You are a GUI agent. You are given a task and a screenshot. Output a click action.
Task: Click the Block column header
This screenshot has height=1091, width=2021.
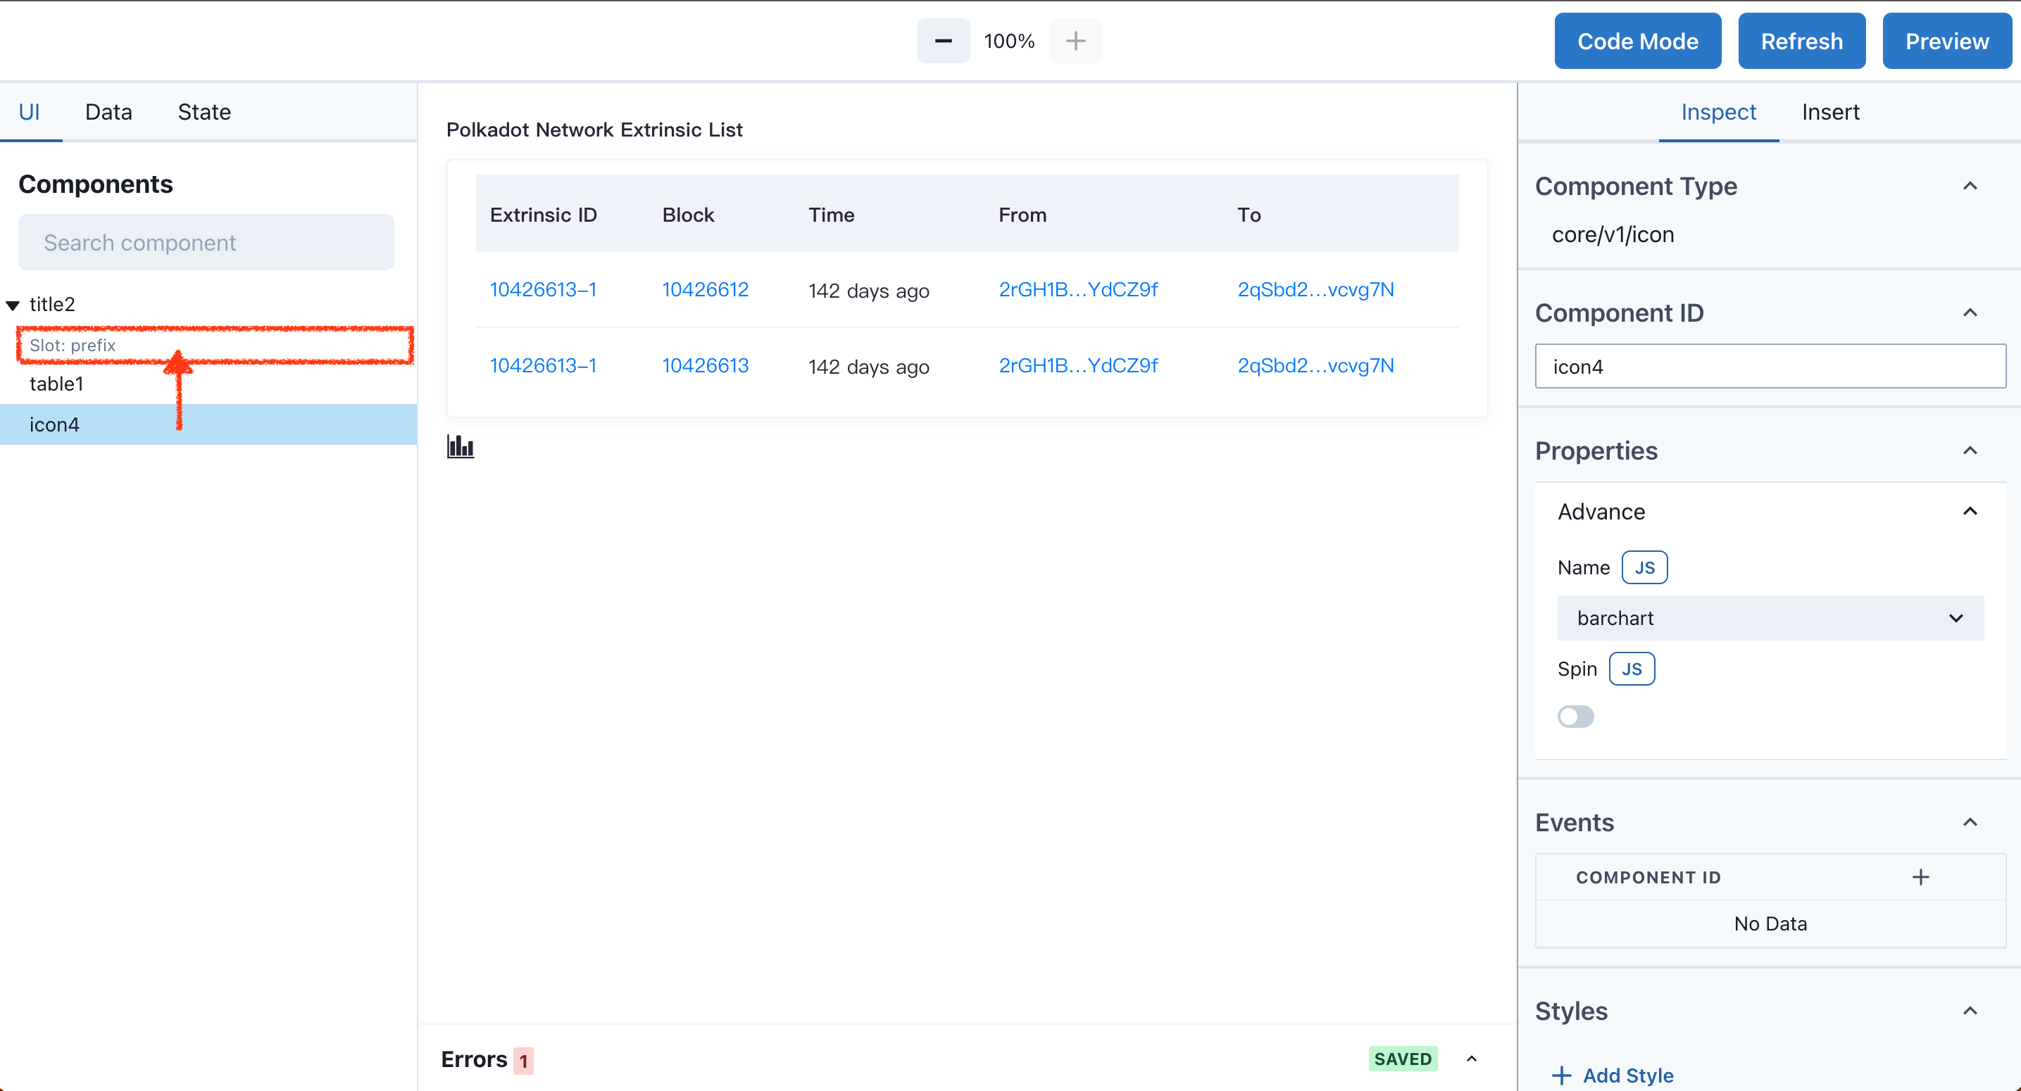coord(688,215)
